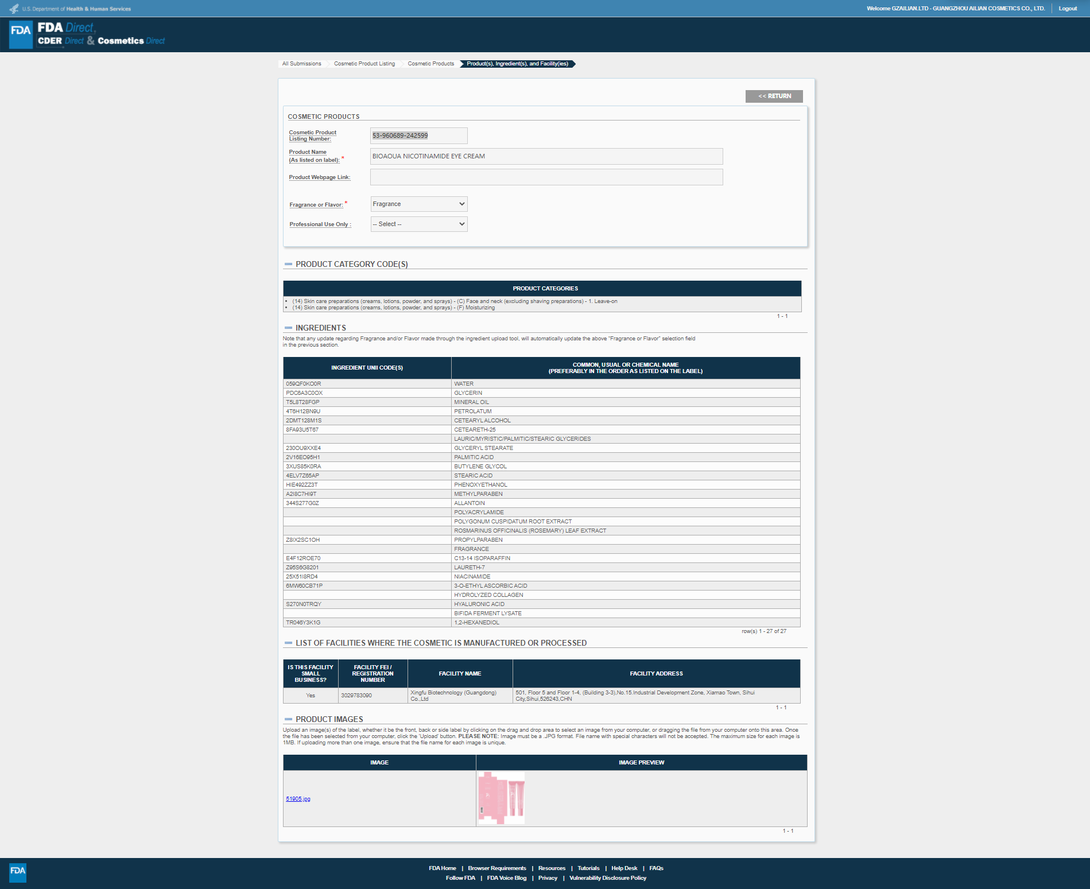Go to All Submissions breadcrumb
This screenshot has height=889, width=1090.
tap(301, 64)
